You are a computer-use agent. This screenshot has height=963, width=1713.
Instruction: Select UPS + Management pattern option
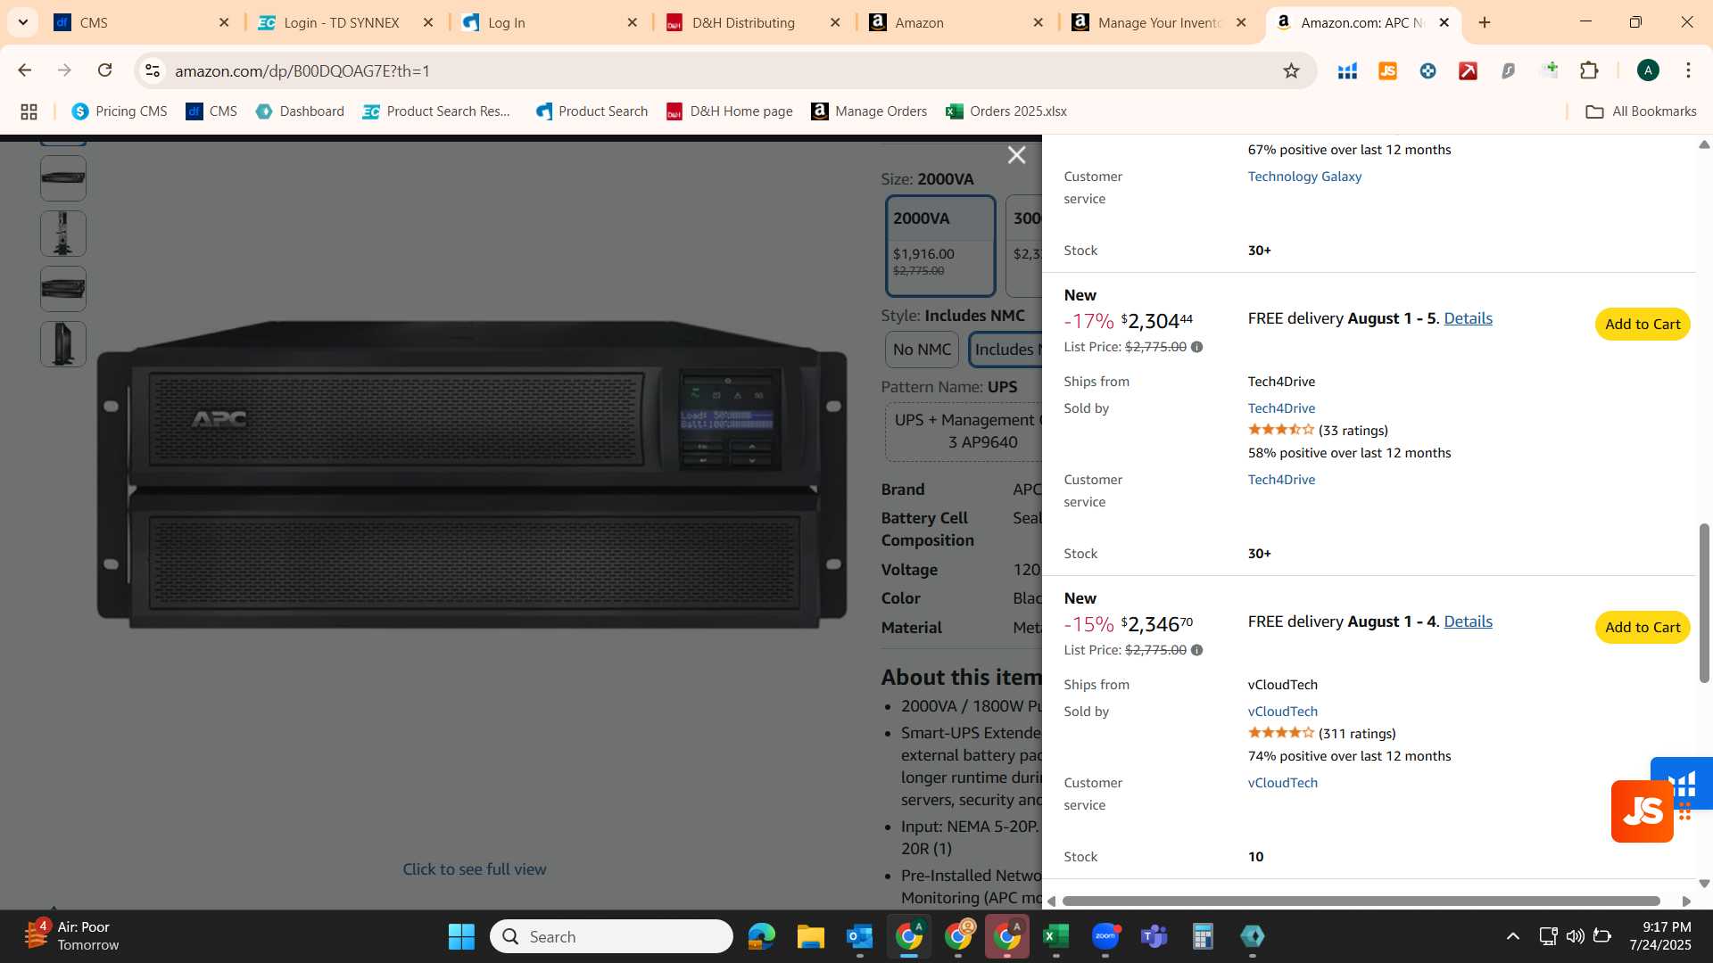tap(964, 432)
